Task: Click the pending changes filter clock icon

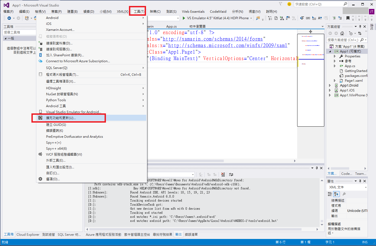Action: [x=351, y=33]
